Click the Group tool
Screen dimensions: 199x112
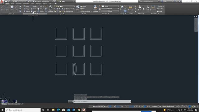[122, 8]
